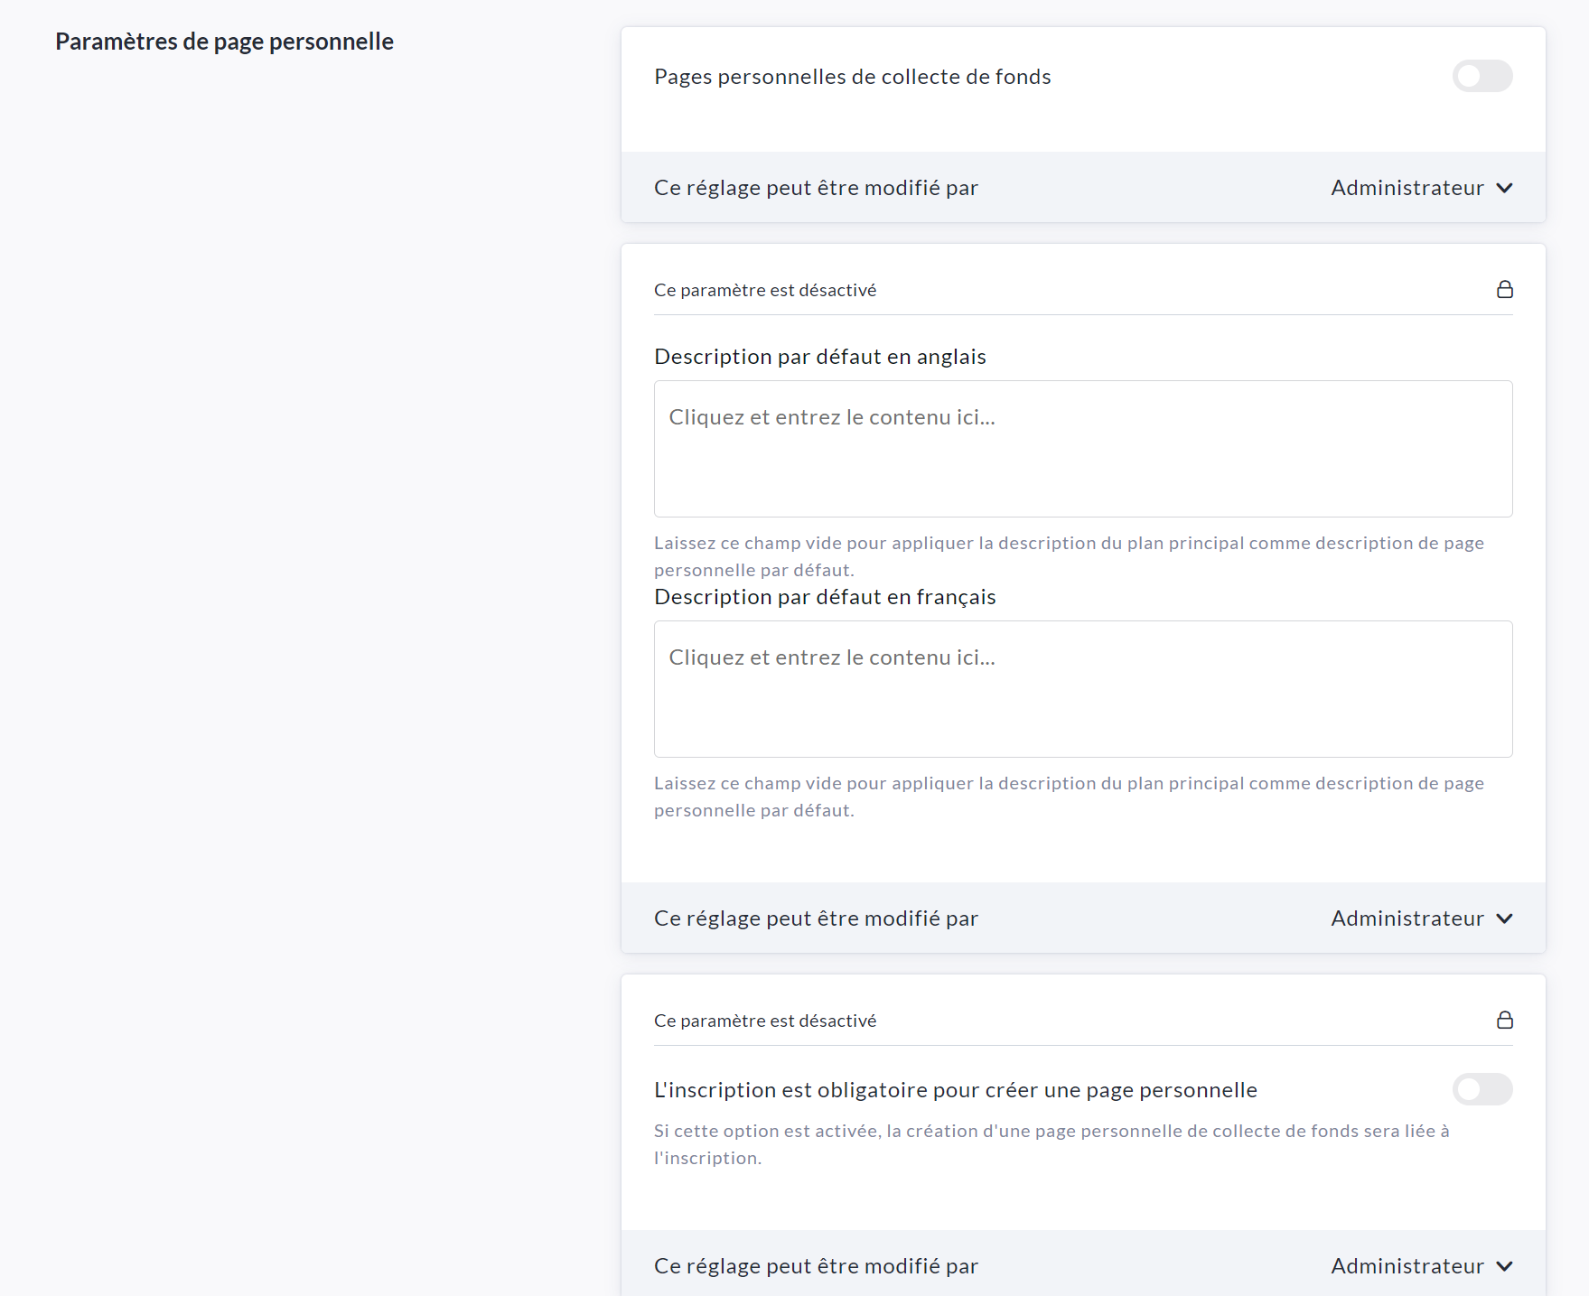1589x1296 pixels.
Task: Toggle the mandatory inscription switch
Action: pos(1482,1089)
